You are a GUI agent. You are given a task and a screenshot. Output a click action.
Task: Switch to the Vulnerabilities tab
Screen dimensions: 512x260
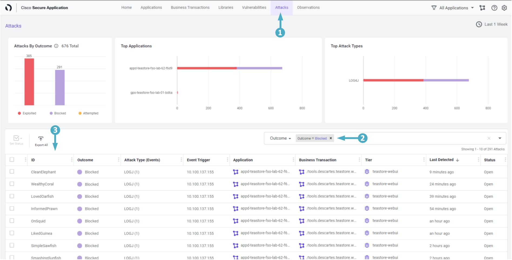click(x=254, y=8)
